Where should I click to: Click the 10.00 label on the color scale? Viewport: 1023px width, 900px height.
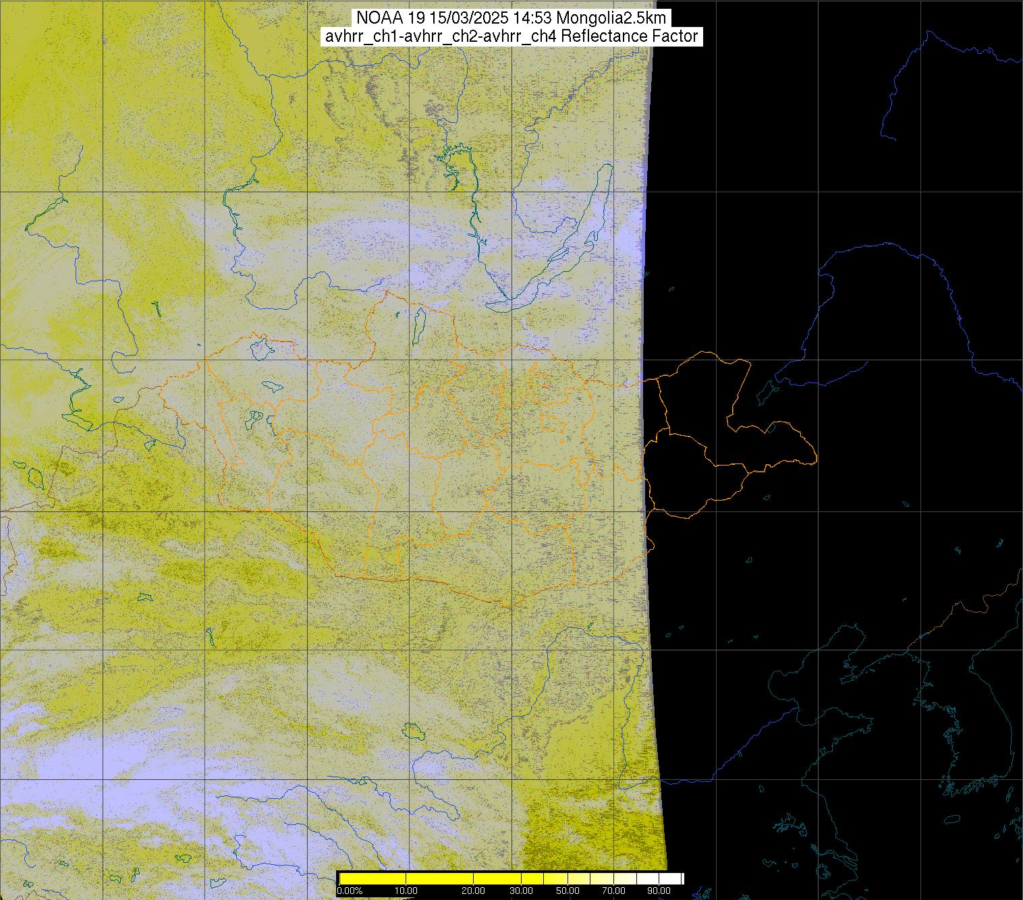[406, 891]
